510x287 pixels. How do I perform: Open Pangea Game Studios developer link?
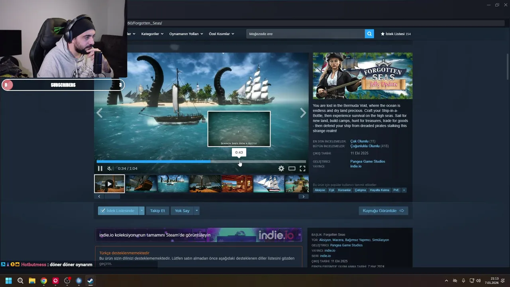pyautogui.click(x=368, y=161)
